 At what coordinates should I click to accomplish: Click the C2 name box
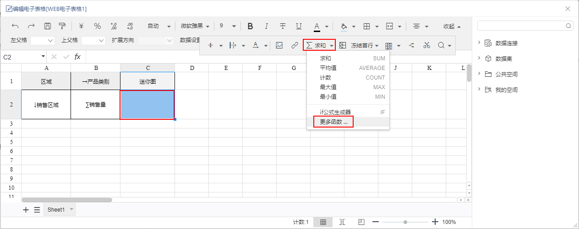tap(24, 57)
